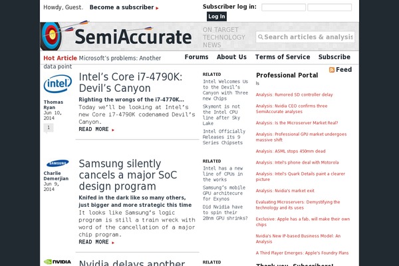Open Nvidia's New IP-based Business Model
The image size is (399, 266).
coord(298,239)
